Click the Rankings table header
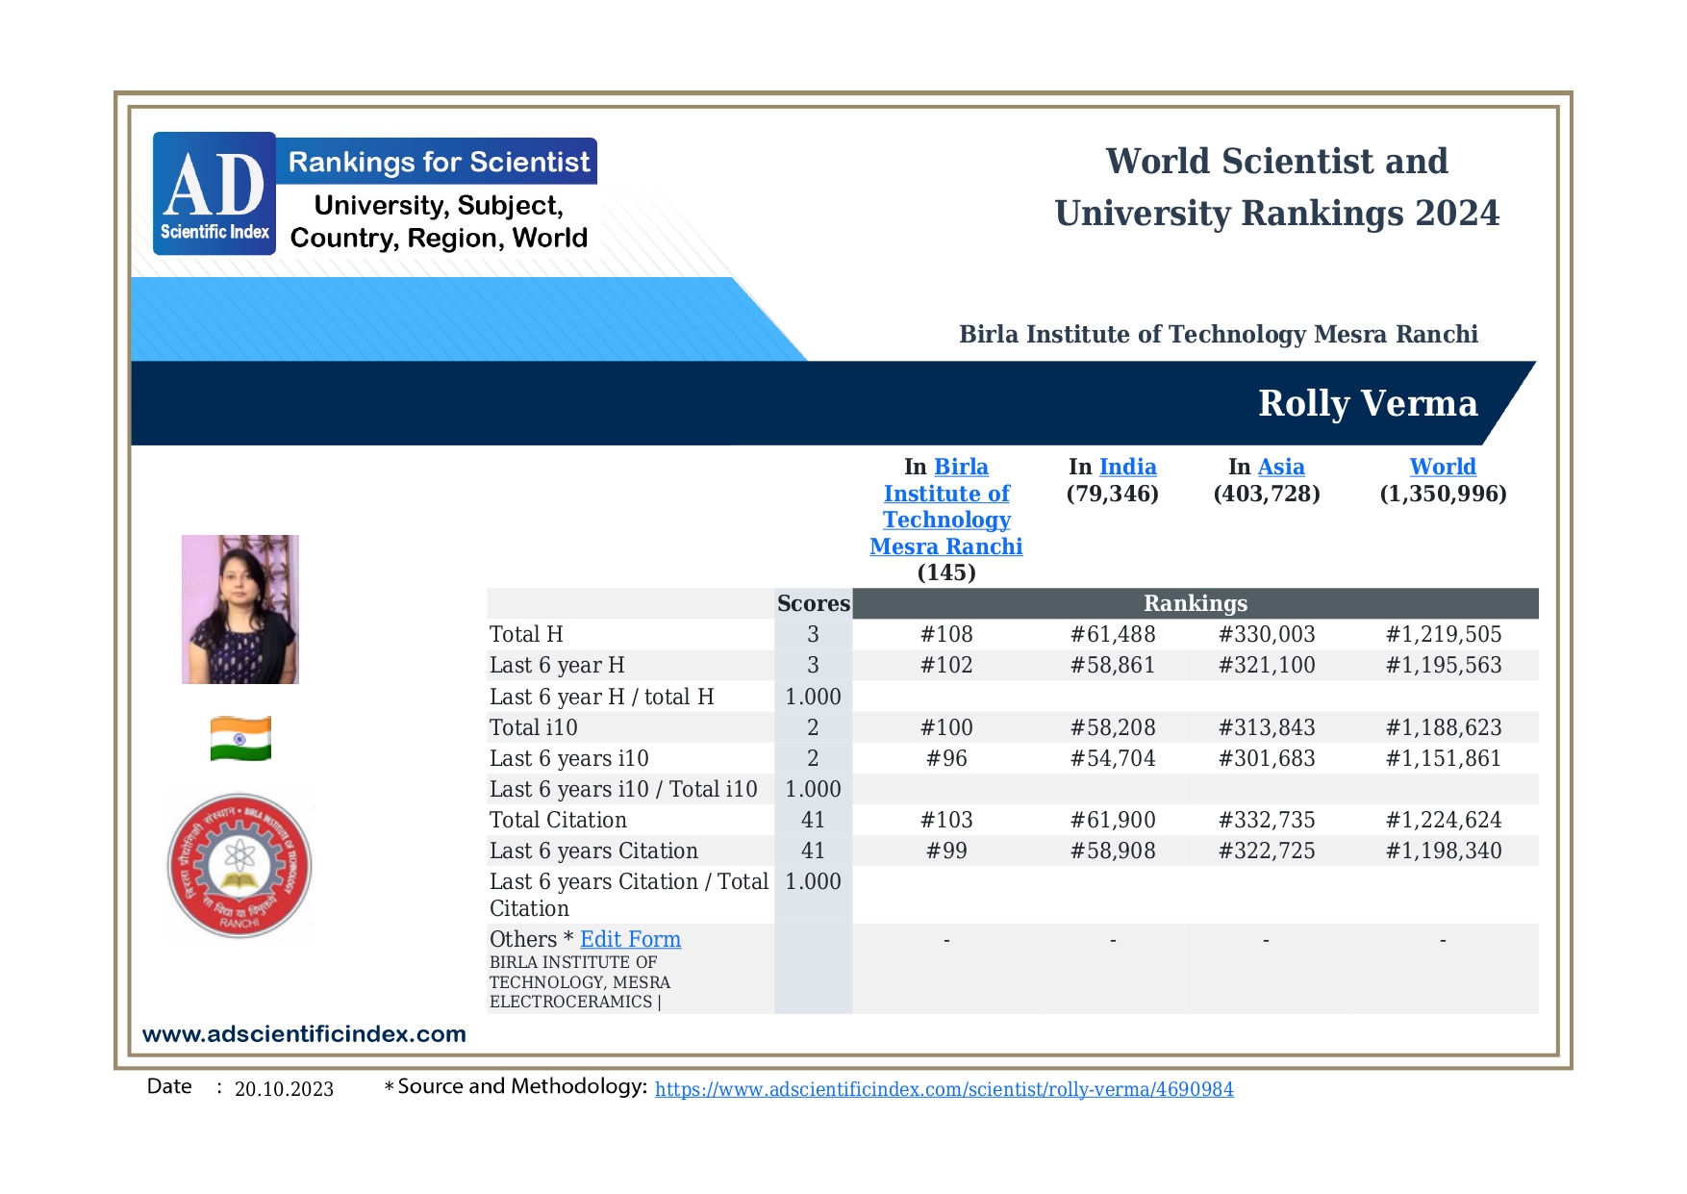The width and height of the screenshot is (1687, 1194). click(1195, 603)
